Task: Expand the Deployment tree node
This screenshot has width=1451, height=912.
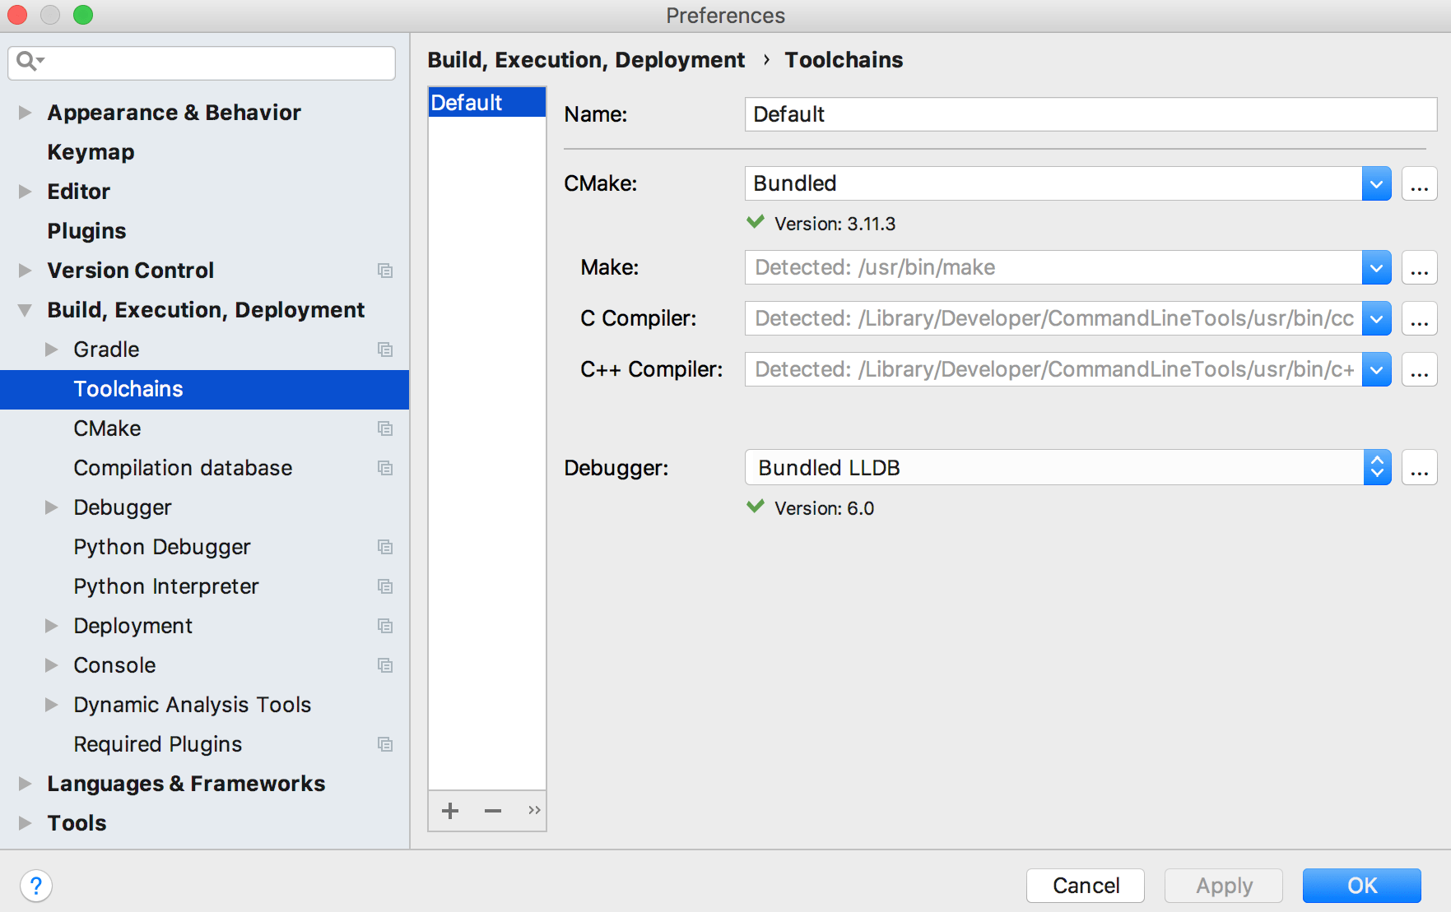Action: coord(51,626)
